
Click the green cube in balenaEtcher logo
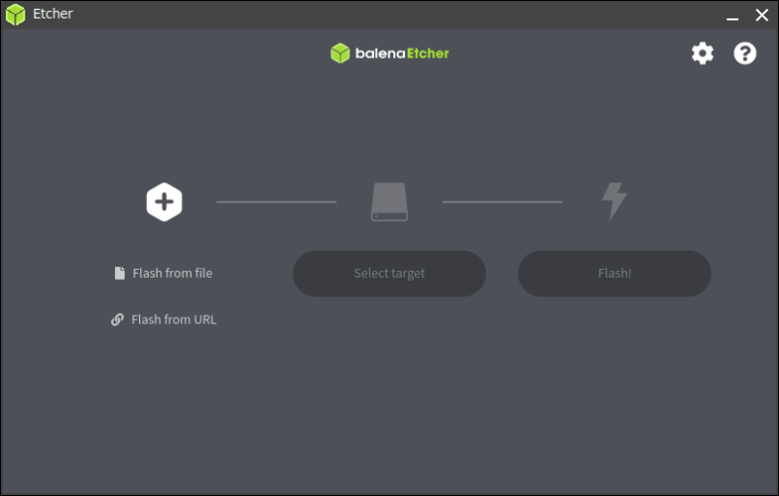340,54
